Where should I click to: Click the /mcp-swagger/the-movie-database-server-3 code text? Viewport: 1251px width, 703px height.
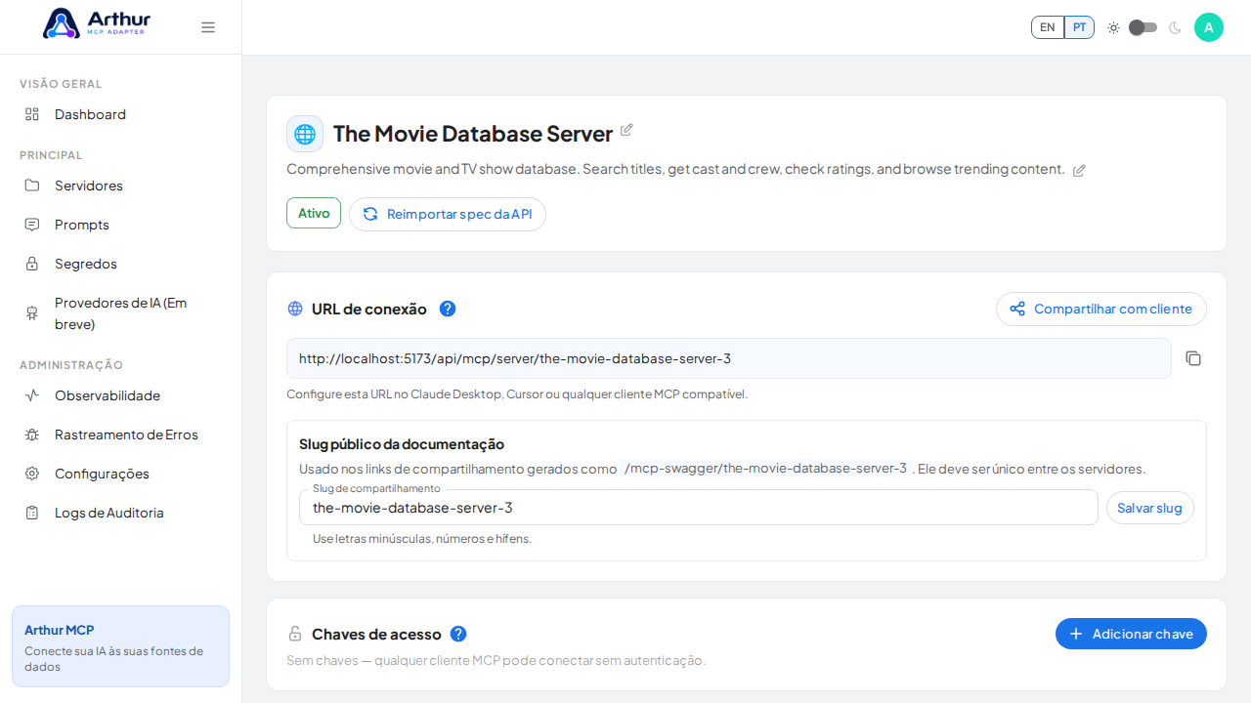coord(765,469)
